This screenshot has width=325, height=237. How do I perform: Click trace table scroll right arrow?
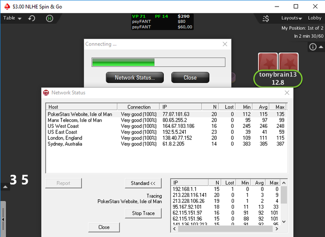[277, 229]
